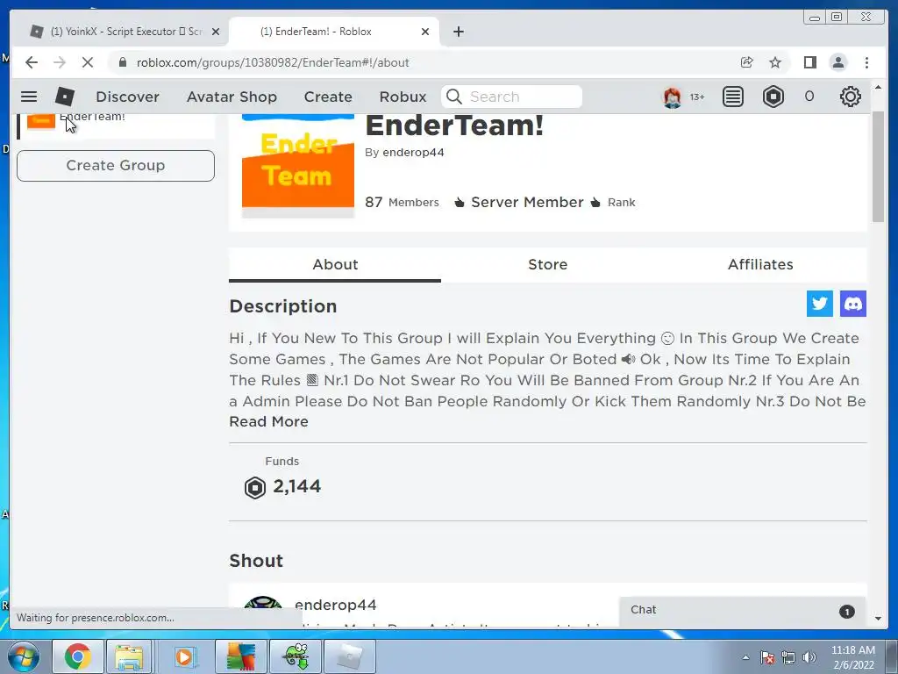Viewport: 898px width, 674px height.
Task: Open the Roblox search magnifier icon
Action: (x=454, y=97)
